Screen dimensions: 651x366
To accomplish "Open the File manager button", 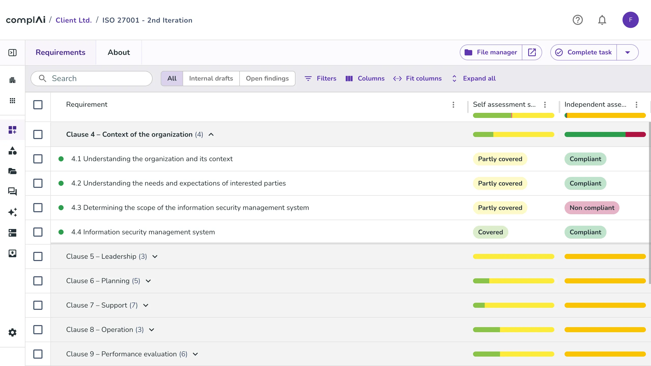I will pyautogui.click(x=491, y=52).
